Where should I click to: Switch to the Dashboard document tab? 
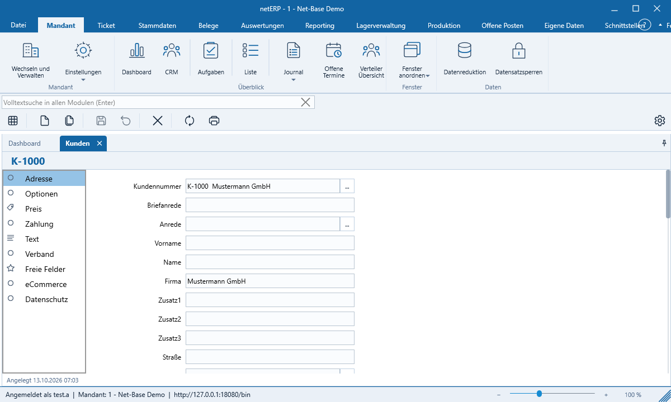(x=25, y=143)
